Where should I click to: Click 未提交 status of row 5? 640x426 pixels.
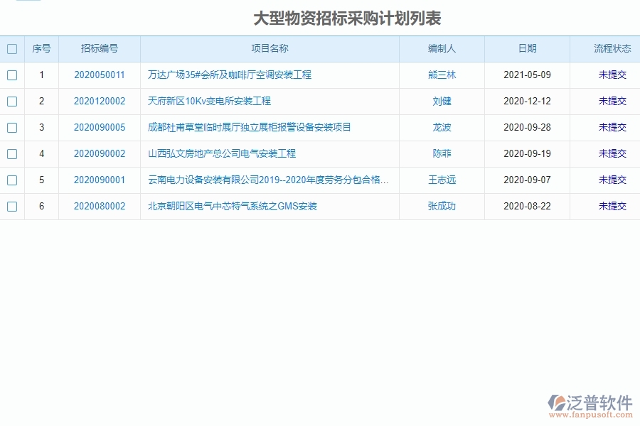[612, 180]
